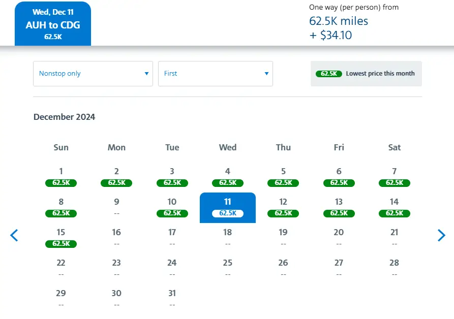The width and height of the screenshot is (454, 319).
Task: Select December 14 fare
Action: (394, 207)
